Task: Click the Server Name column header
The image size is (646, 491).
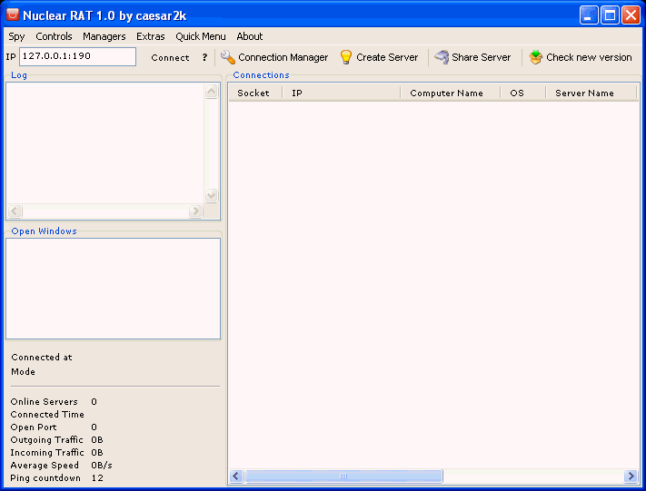Action: coord(584,93)
